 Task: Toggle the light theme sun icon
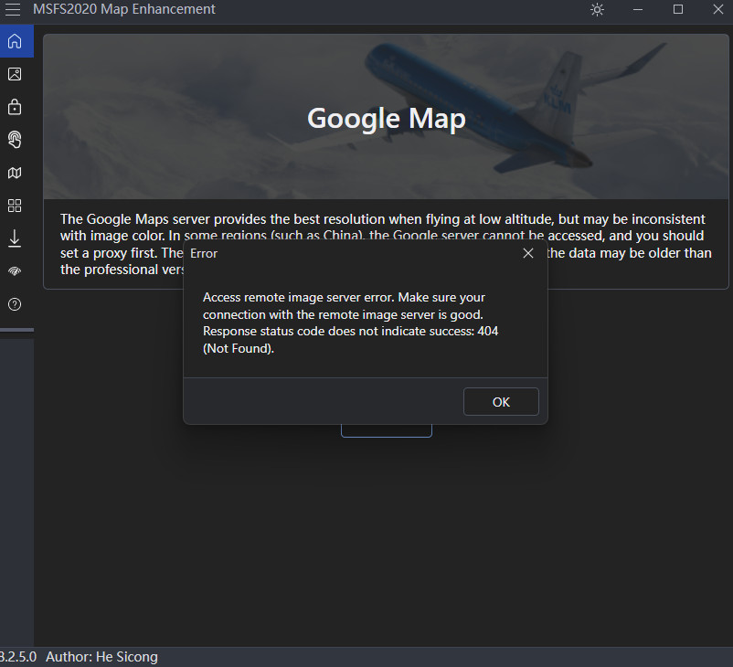pos(597,10)
